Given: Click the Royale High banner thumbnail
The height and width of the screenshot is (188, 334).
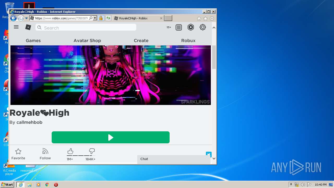Looking at the screenshot, I should pos(111,75).
